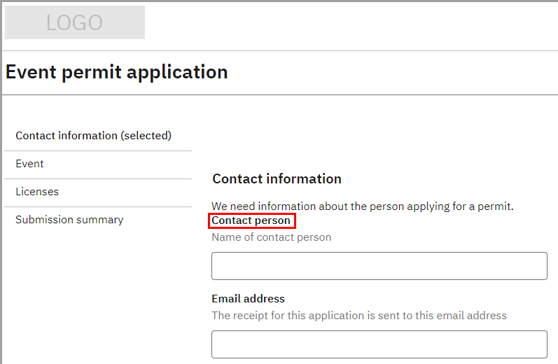Open the Submission summary step
558x364 pixels.
[x=69, y=220]
